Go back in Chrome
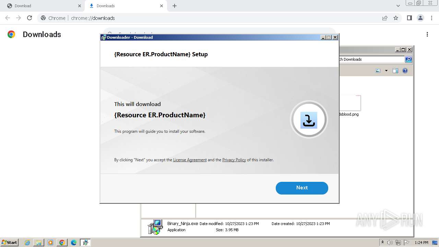 8,18
